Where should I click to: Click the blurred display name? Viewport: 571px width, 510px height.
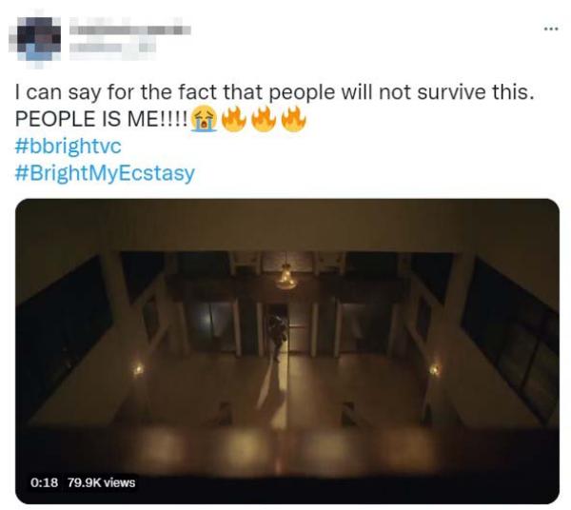click(x=129, y=29)
